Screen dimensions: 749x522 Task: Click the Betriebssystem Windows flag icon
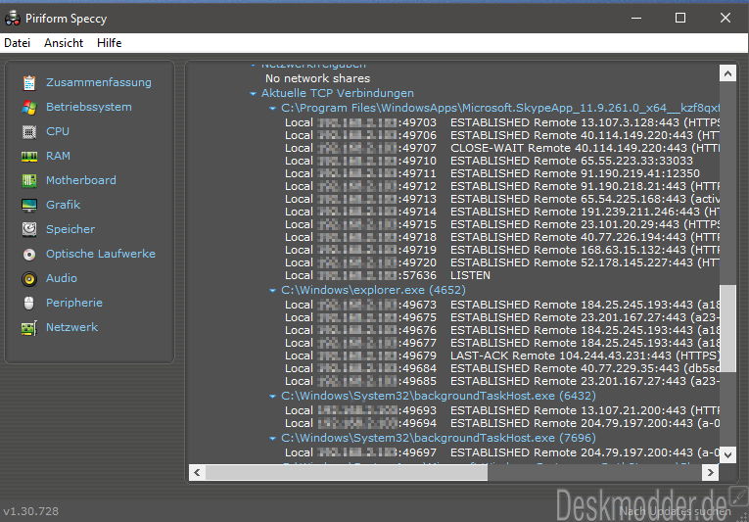(x=29, y=107)
